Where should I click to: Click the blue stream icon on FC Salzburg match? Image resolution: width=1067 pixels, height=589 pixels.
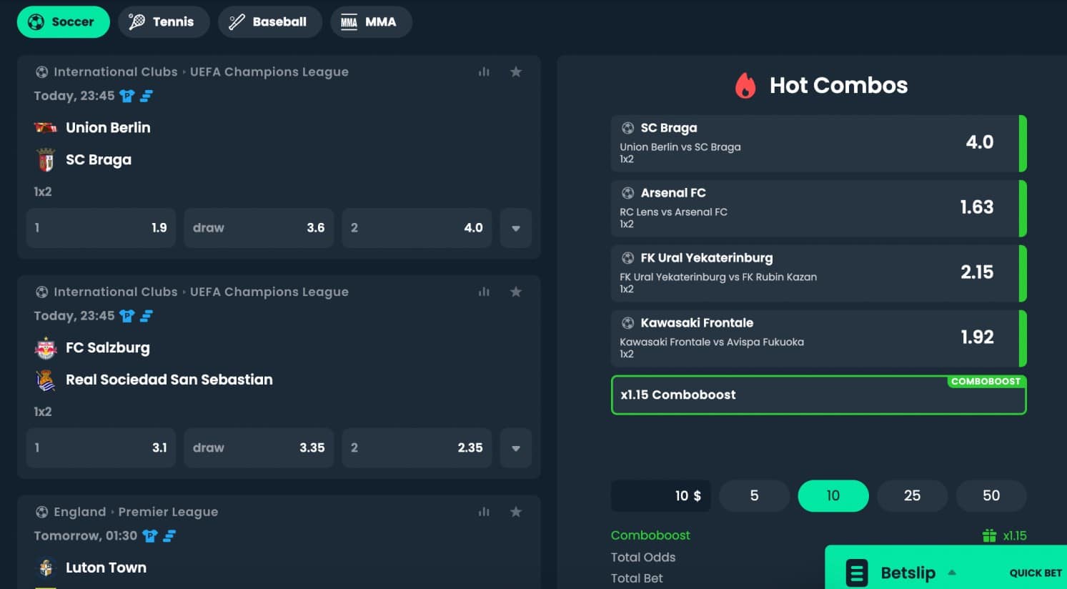coord(147,316)
